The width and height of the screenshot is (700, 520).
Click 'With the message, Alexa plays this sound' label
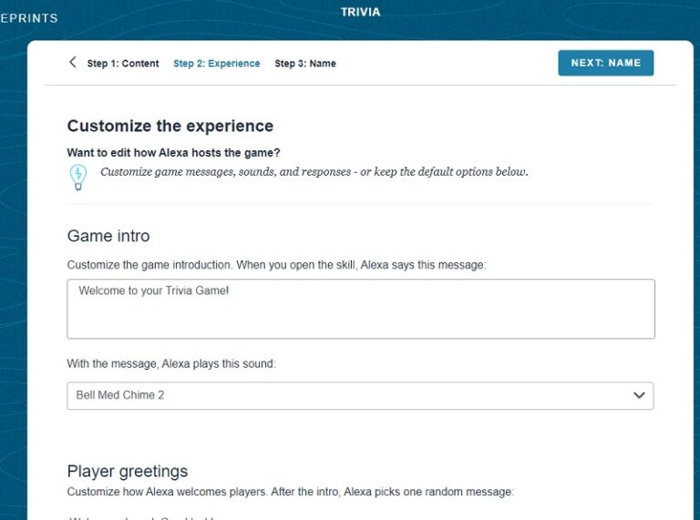point(171,363)
